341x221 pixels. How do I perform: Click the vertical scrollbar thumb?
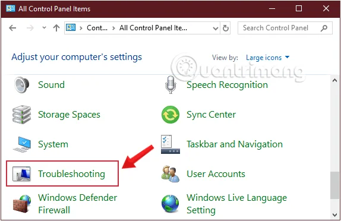click(334, 185)
